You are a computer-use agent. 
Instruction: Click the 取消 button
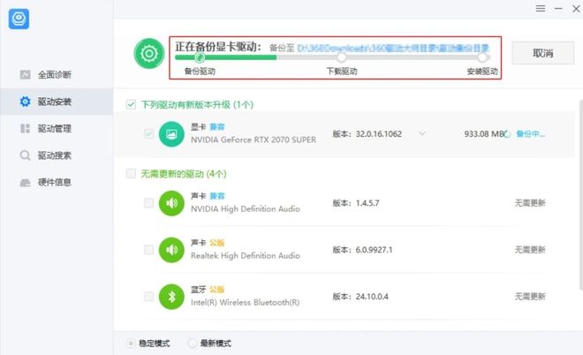pos(543,53)
